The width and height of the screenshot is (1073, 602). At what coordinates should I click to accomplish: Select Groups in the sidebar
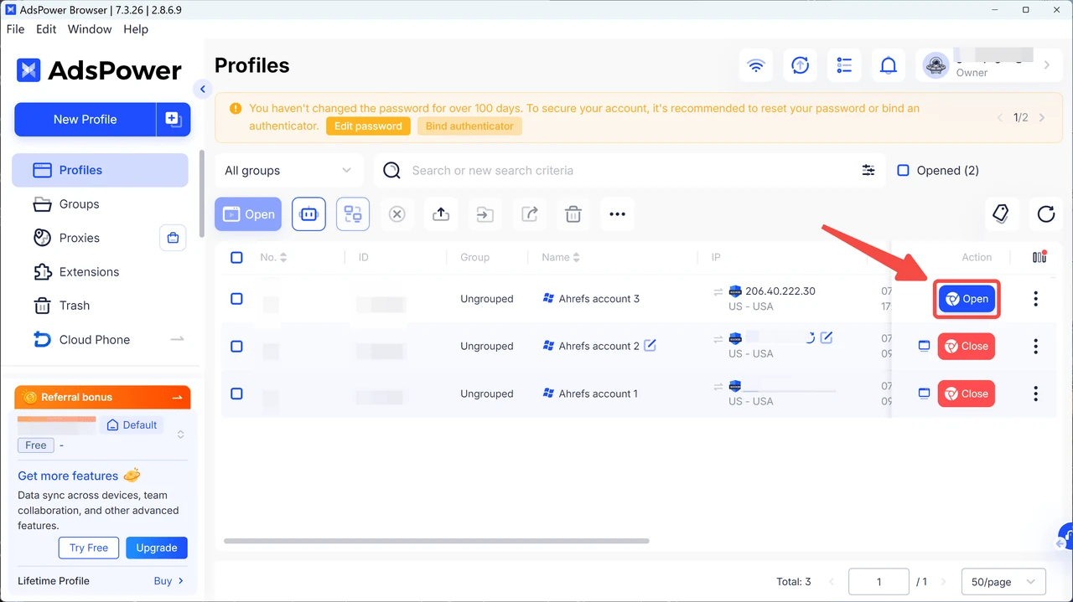coord(100,204)
